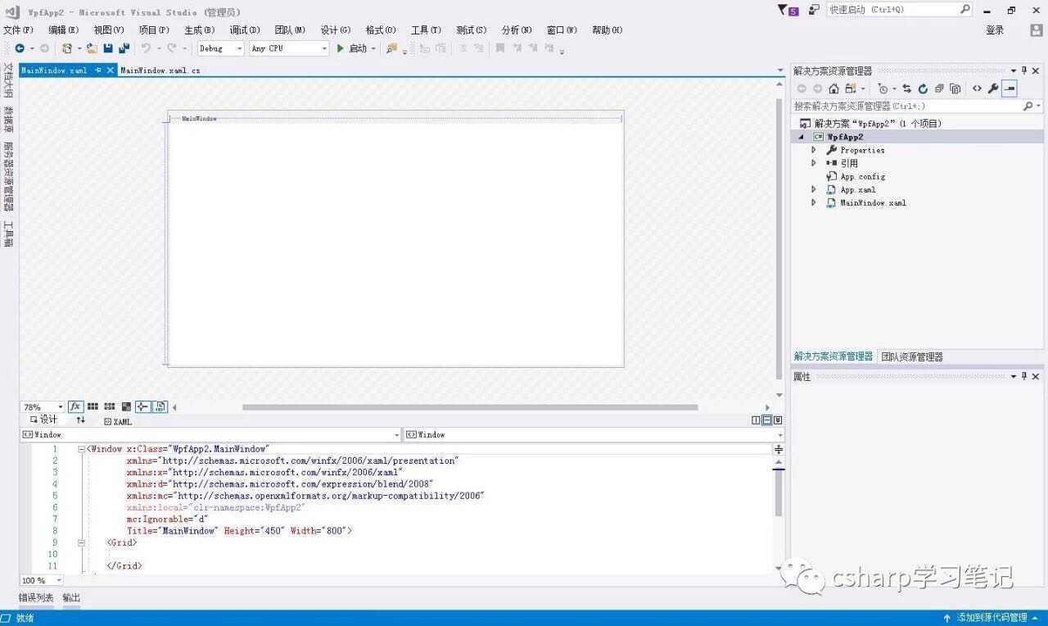Expand the App.xaml node
The image size is (1048, 626).
(x=814, y=189)
